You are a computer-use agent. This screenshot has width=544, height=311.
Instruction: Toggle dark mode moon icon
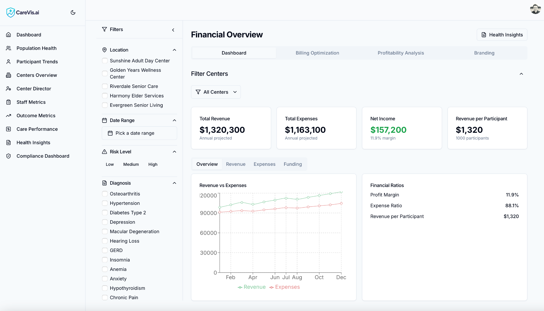coord(73,12)
